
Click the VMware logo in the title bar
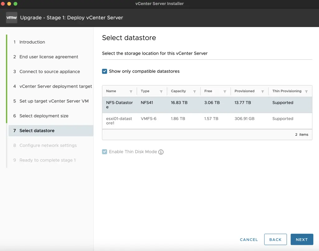12,18
